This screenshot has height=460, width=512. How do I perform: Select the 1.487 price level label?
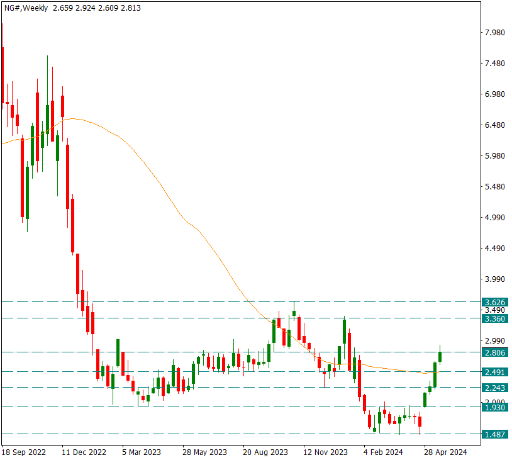pos(495,435)
